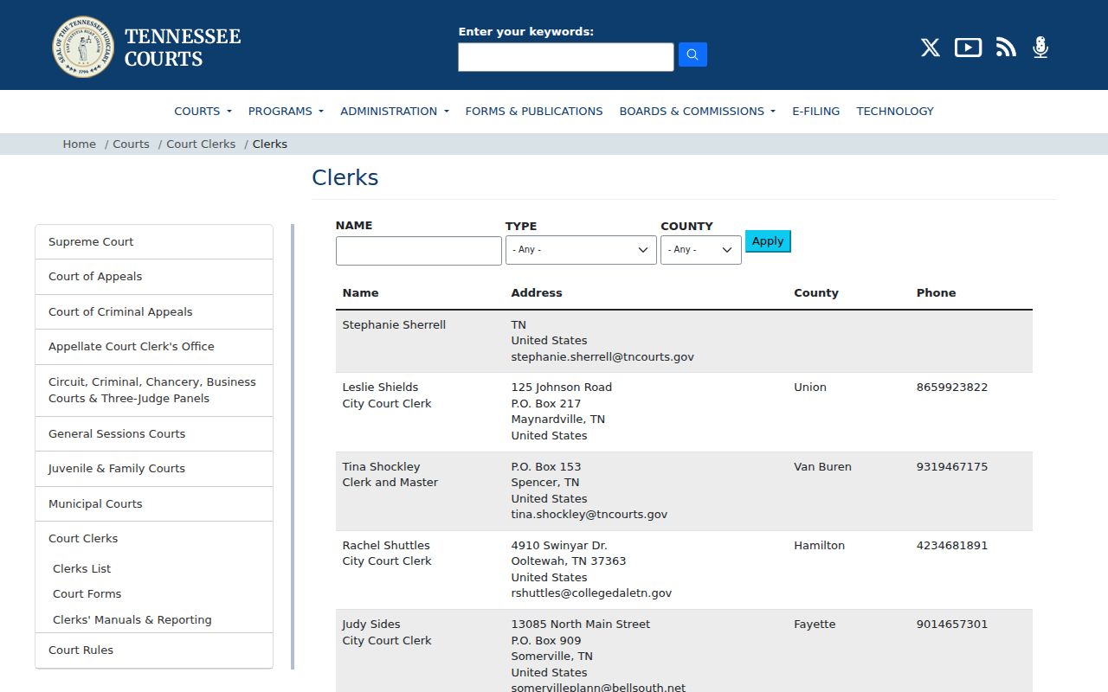The image size is (1108, 692).
Task: Focus the NAME filter field
Action: click(419, 251)
